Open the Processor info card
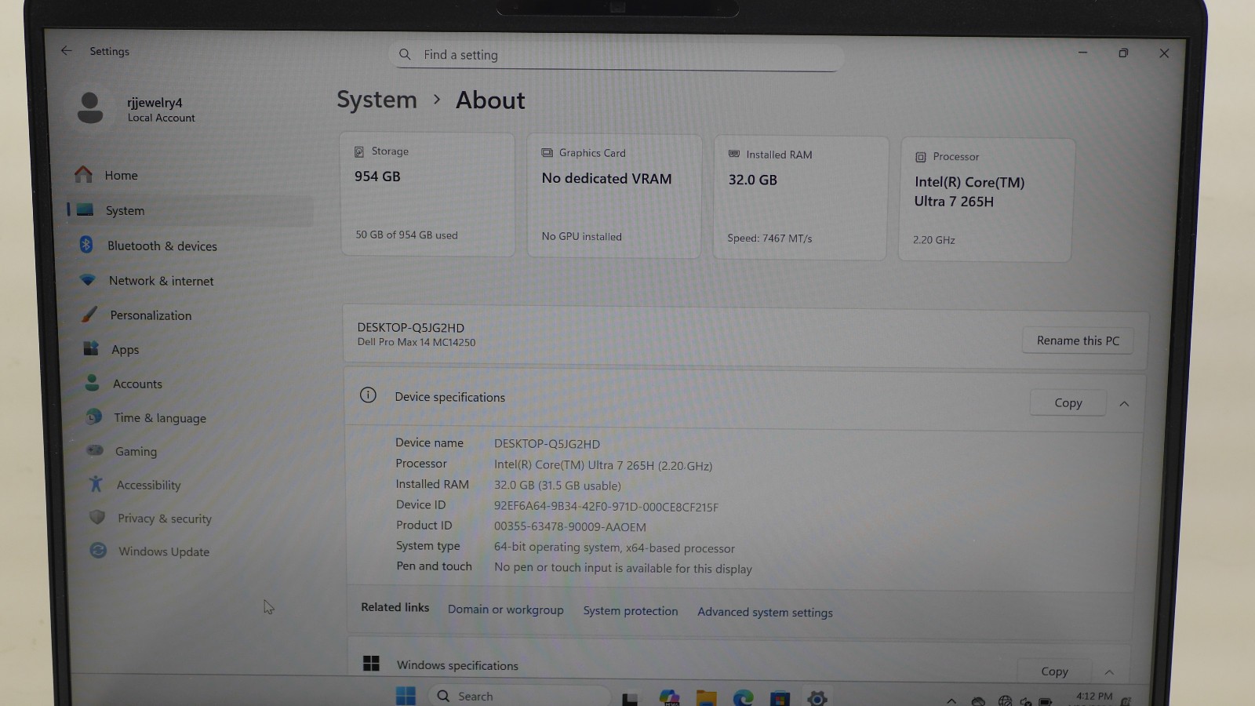The height and width of the screenshot is (706, 1255). pos(985,199)
